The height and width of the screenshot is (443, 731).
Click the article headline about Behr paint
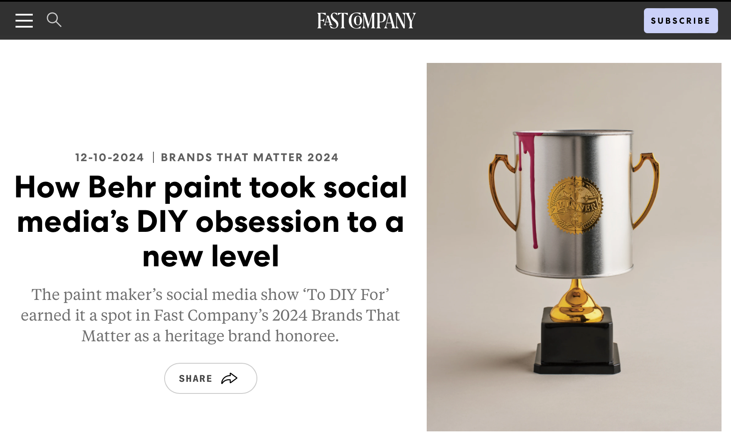click(211, 221)
